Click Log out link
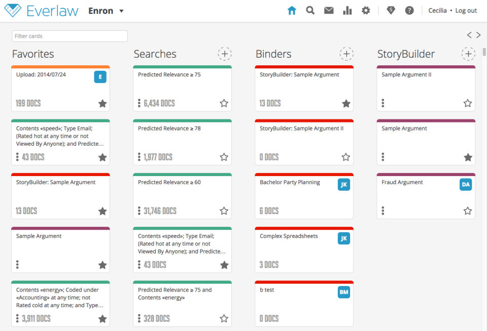 (466, 11)
